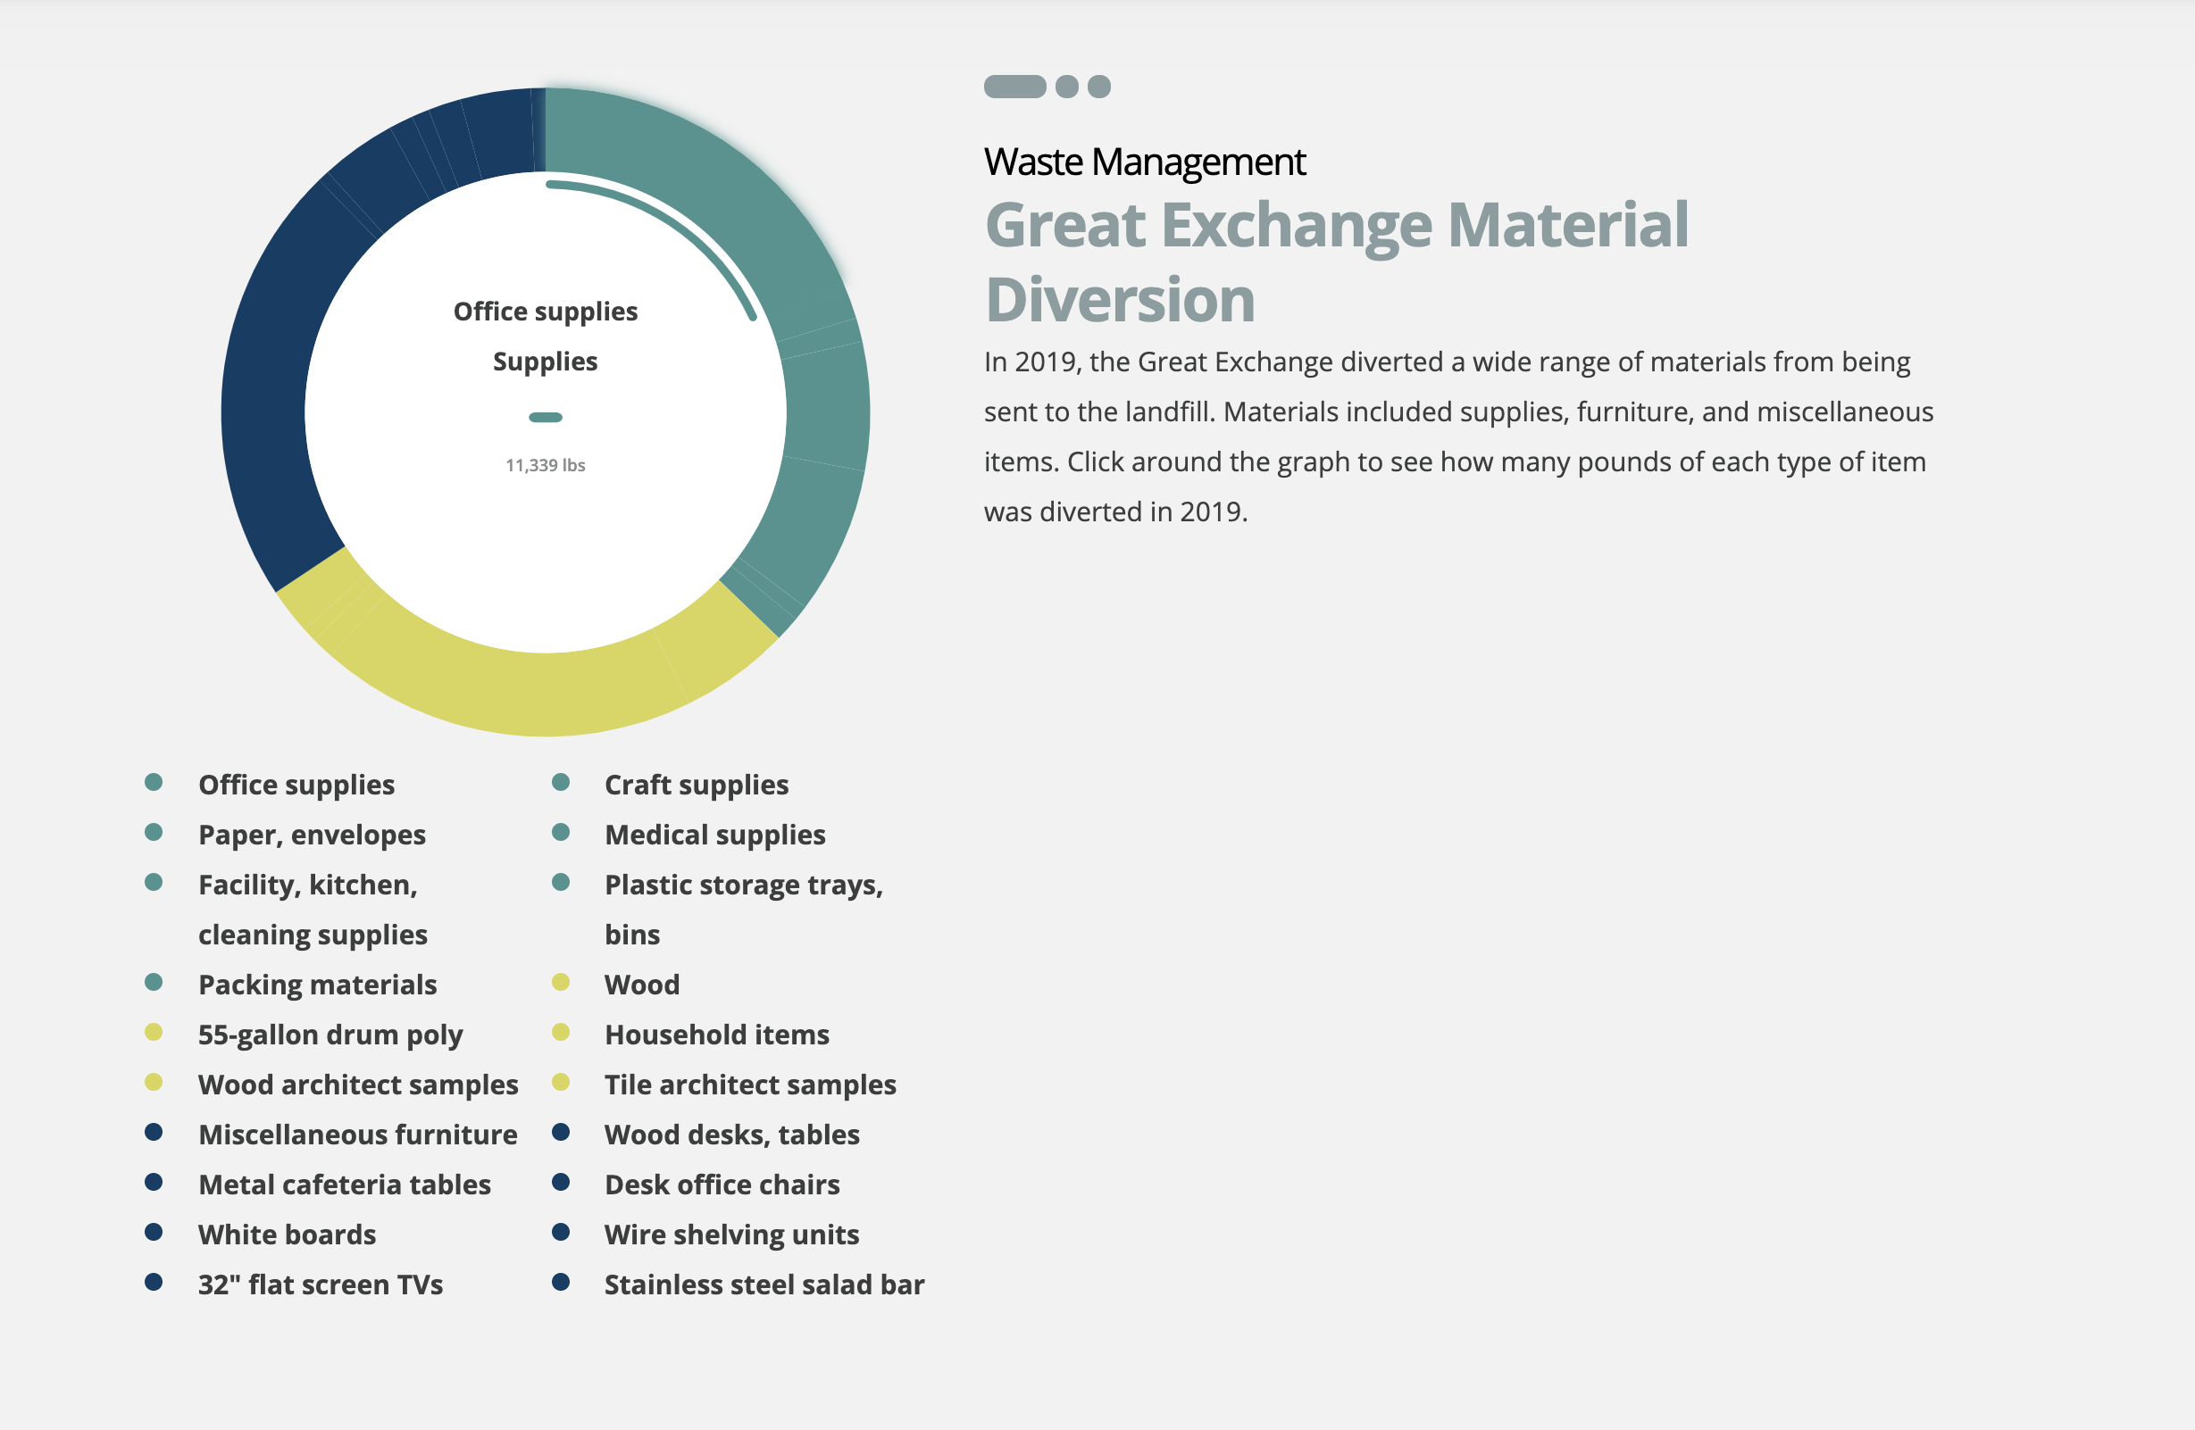Click the Medical supplies legend entry

714,835
